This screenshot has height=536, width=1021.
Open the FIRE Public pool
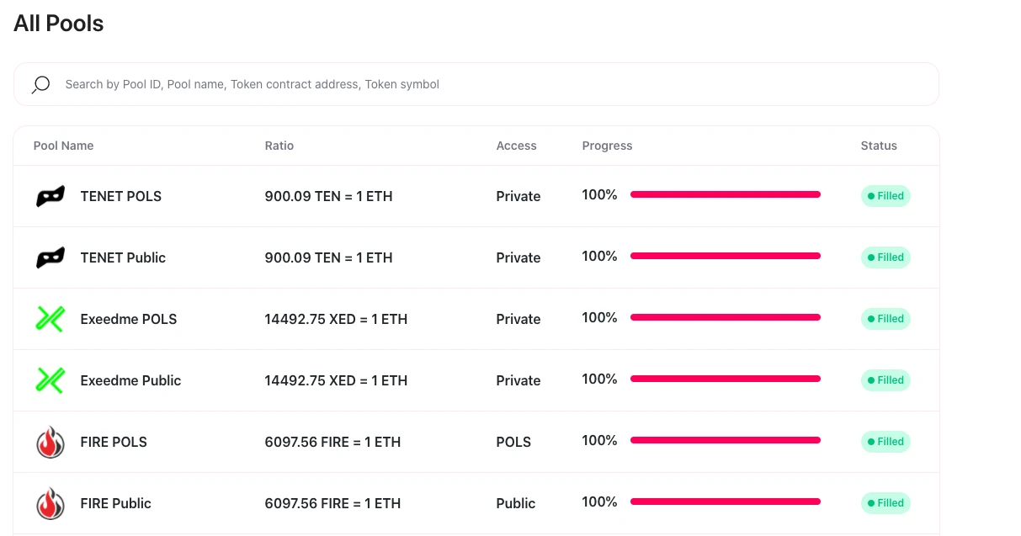click(116, 503)
